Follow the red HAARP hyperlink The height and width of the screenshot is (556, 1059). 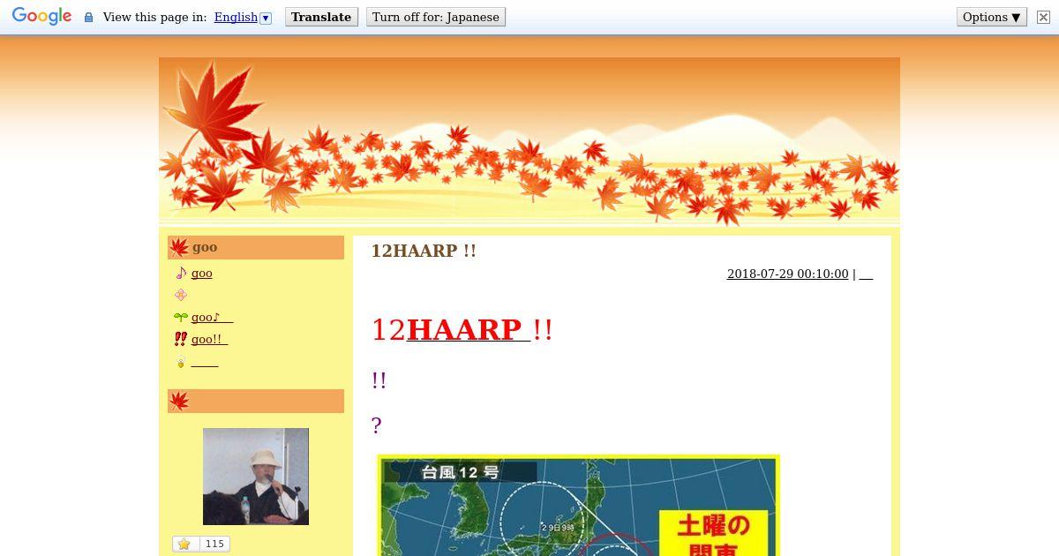point(469,330)
